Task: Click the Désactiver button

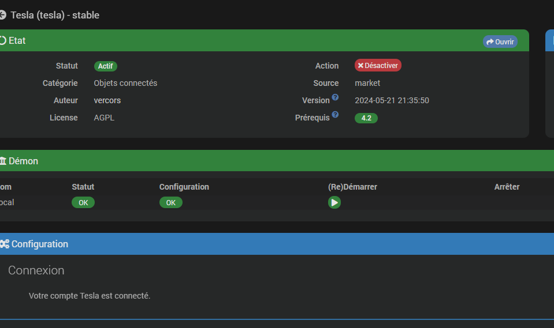Action: click(378, 65)
